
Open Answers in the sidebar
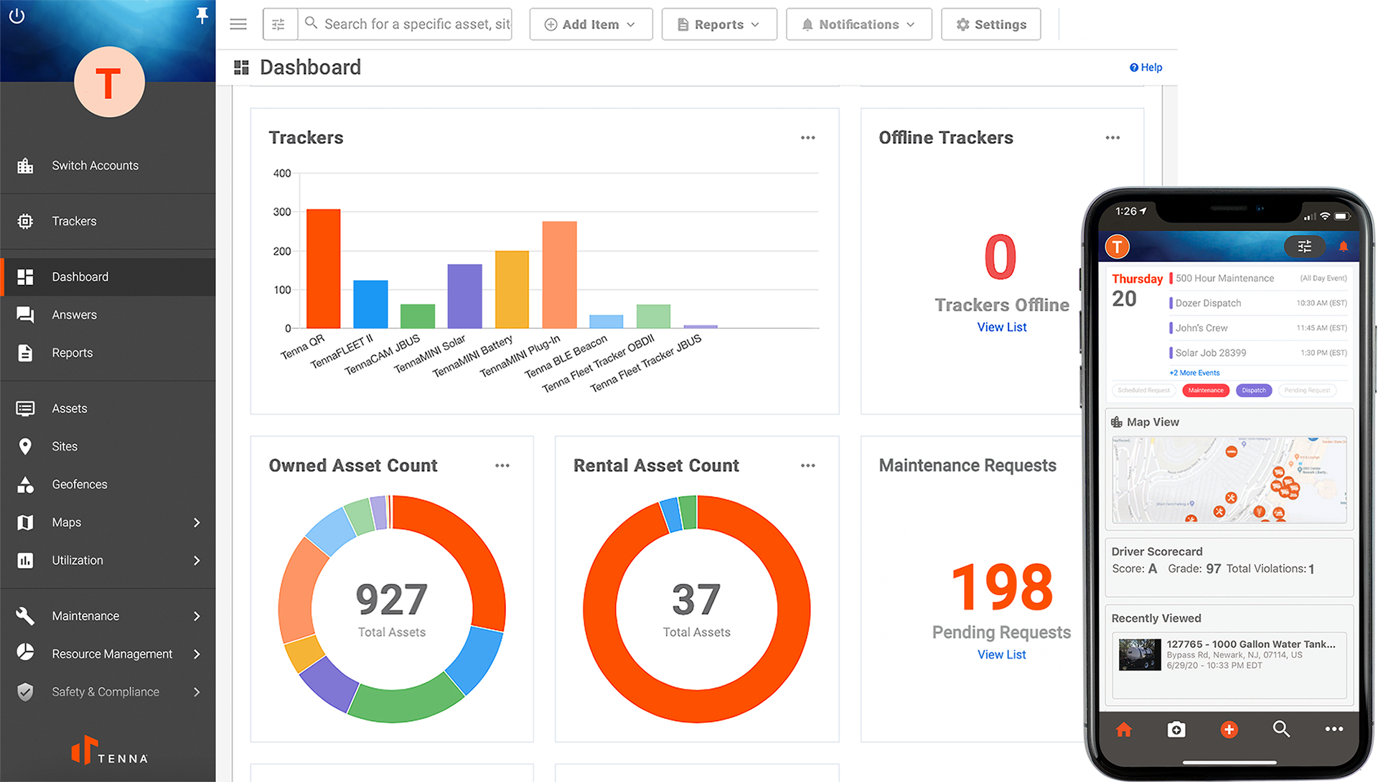[x=108, y=315]
